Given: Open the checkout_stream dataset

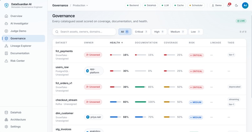Looking at the screenshot, I should (x=149, y=102).
